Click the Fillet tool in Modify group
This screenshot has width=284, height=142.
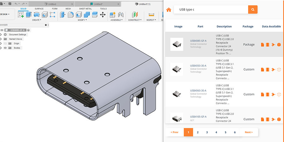tap(71, 14)
